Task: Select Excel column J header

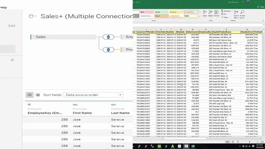Action: (146, 29)
